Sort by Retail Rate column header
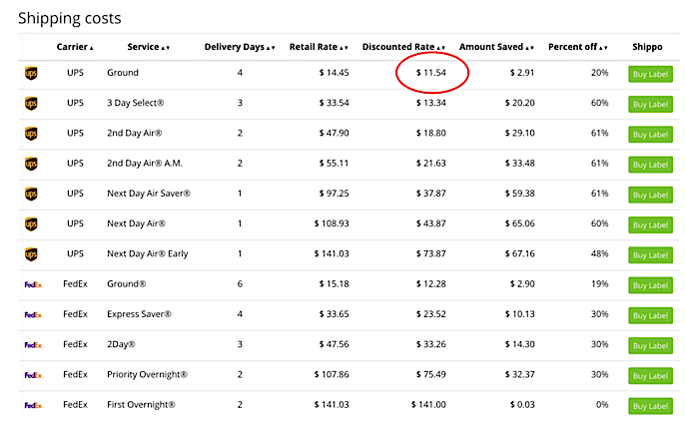 coord(318,47)
